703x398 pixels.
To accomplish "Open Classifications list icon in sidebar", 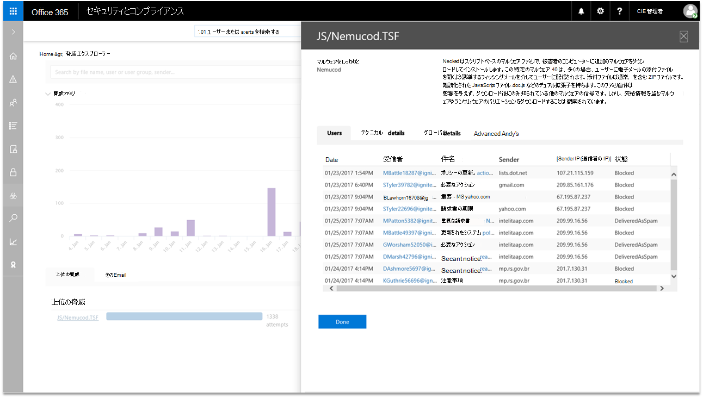I will 13,126.
